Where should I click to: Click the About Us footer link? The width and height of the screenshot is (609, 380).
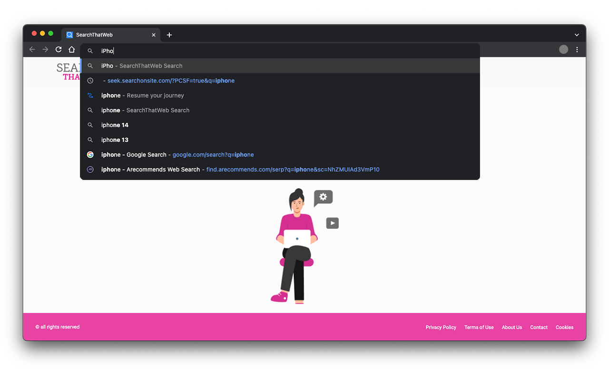(x=511, y=327)
